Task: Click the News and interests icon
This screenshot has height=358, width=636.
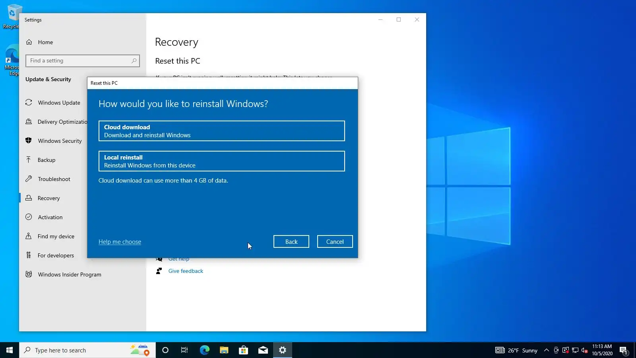Action: point(500,350)
